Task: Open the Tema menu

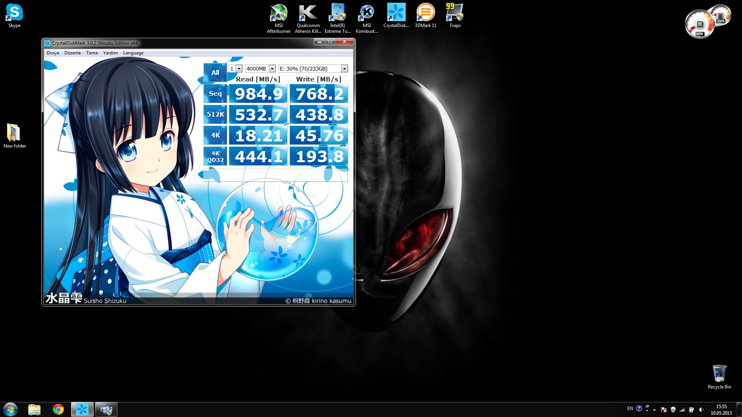Action: click(x=92, y=53)
